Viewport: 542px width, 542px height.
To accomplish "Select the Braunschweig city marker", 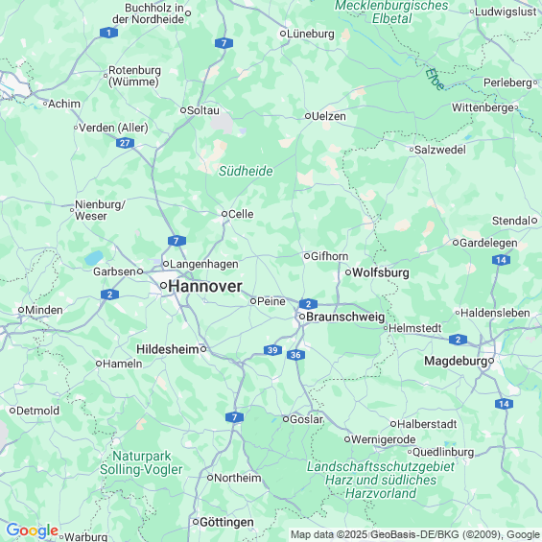I will (x=302, y=317).
